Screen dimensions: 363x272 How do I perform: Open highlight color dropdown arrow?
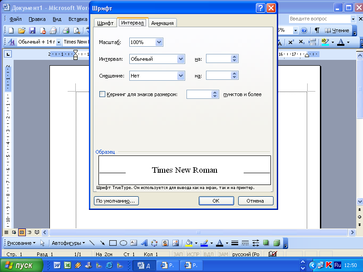click(333, 42)
